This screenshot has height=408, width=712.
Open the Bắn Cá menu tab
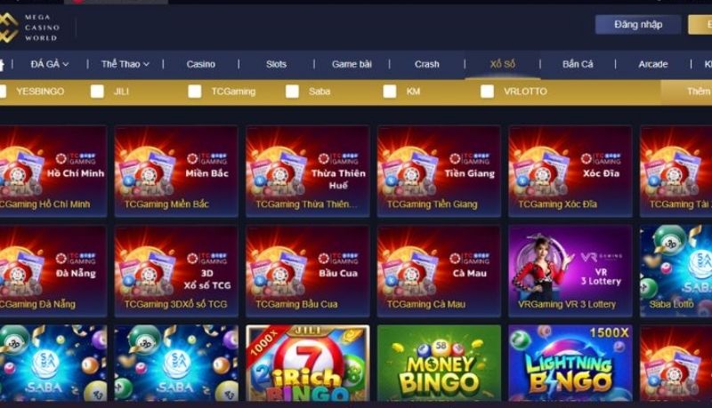point(578,64)
